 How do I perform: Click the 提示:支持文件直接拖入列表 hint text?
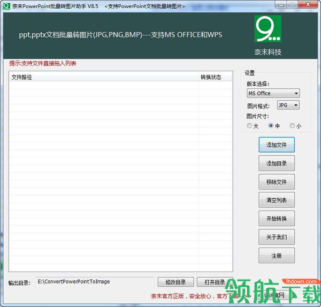[43, 63]
